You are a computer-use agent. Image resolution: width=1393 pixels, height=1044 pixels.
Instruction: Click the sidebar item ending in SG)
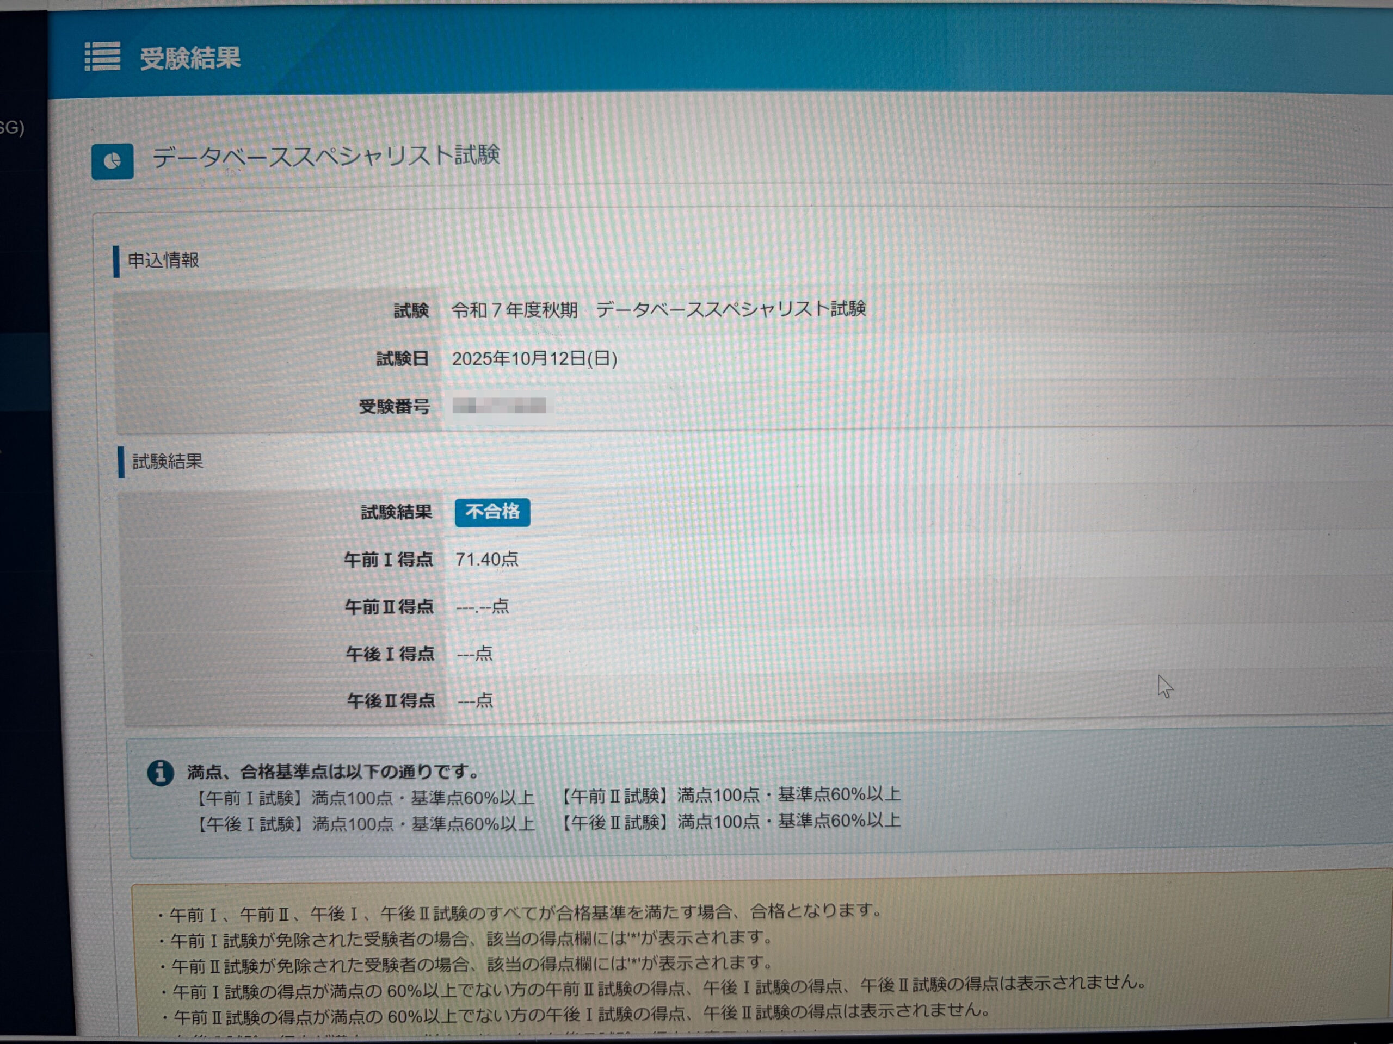pyautogui.click(x=13, y=128)
